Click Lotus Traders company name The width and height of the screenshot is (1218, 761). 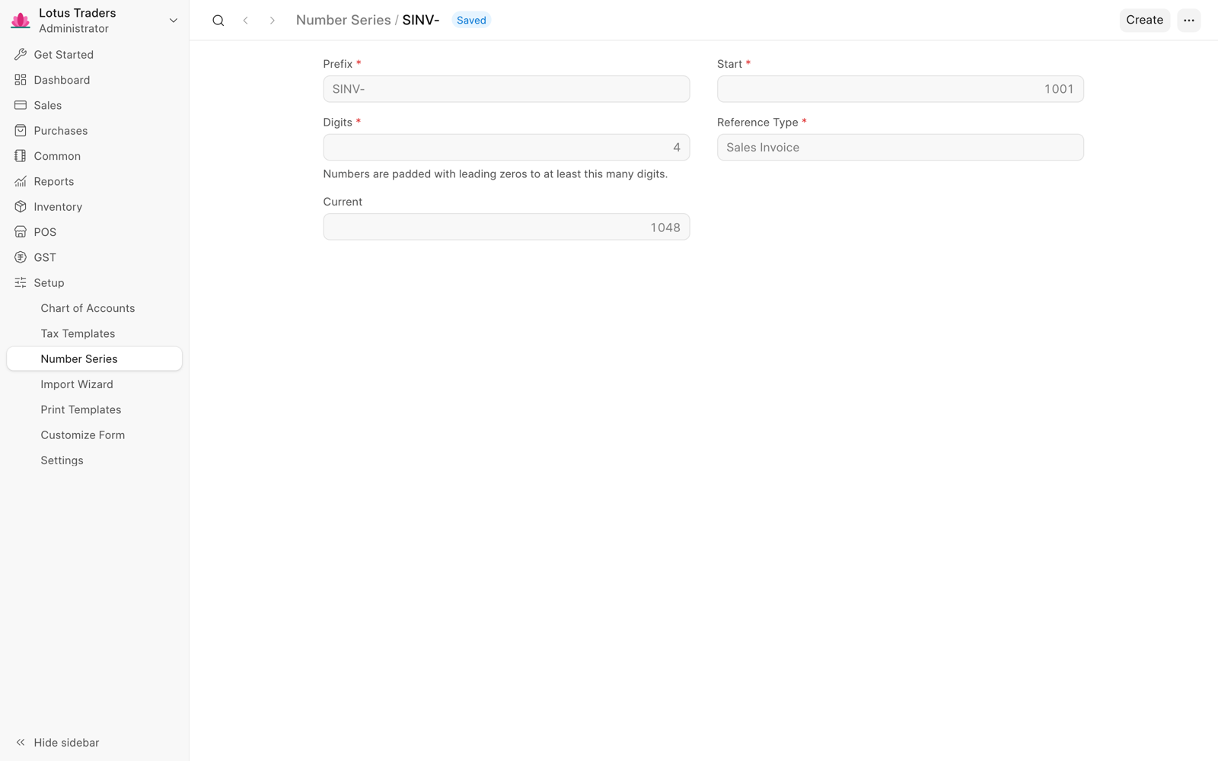[78, 13]
